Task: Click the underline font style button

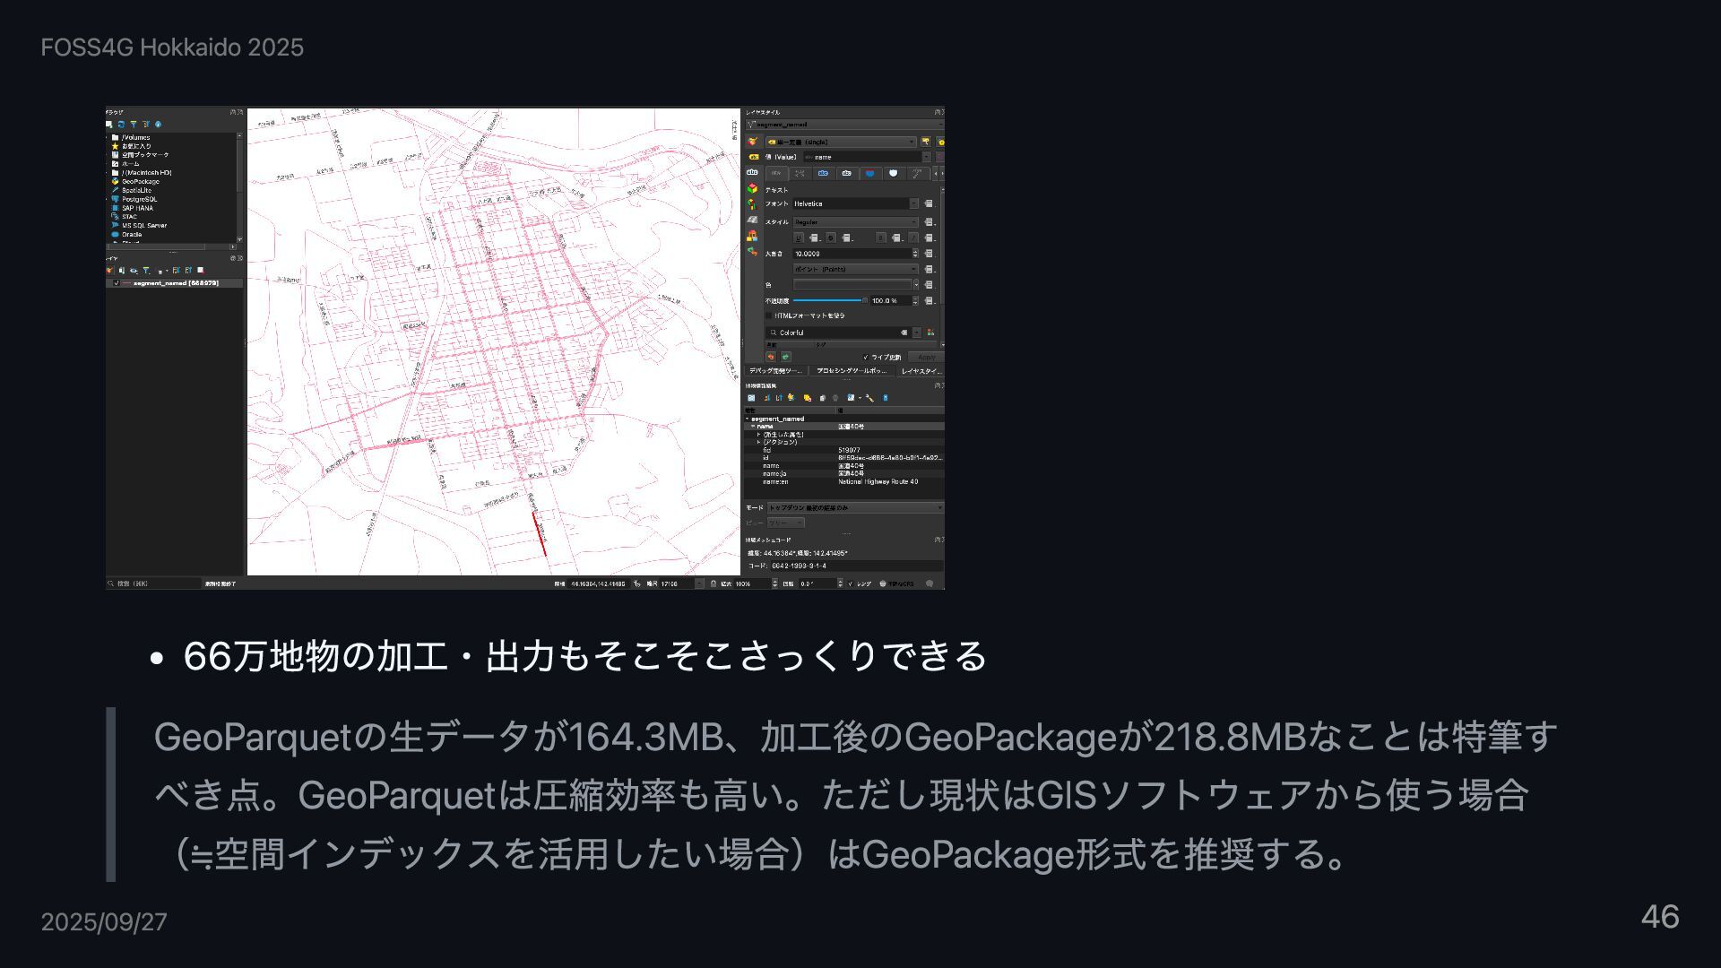Action: 799,238
